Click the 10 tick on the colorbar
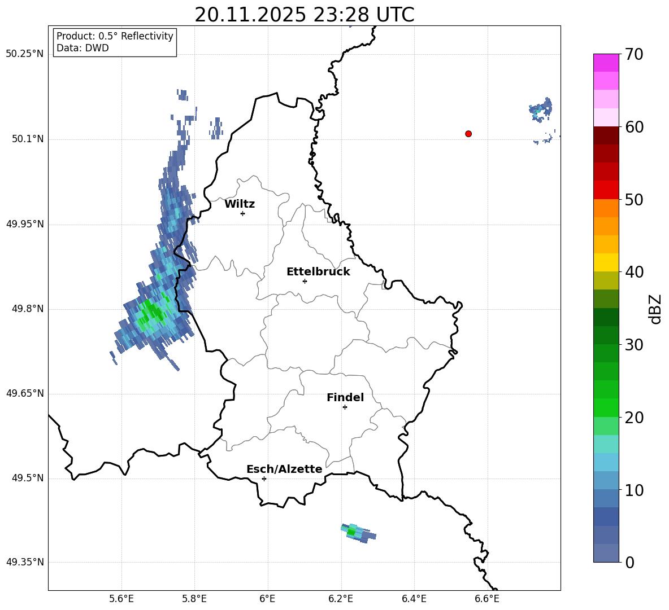The height and width of the screenshot is (610, 669). click(x=634, y=490)
